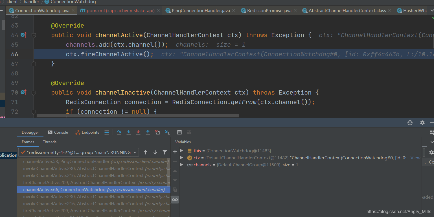Image resolution: width=434 pixels, height=217 pixels.
Task: Add a new watch with plus icon
Action: coord(175,152)
